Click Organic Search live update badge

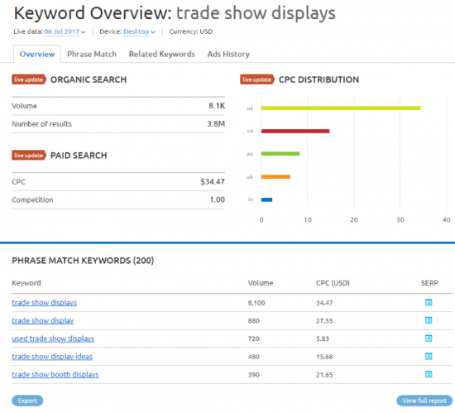click(x=29, y=79)
